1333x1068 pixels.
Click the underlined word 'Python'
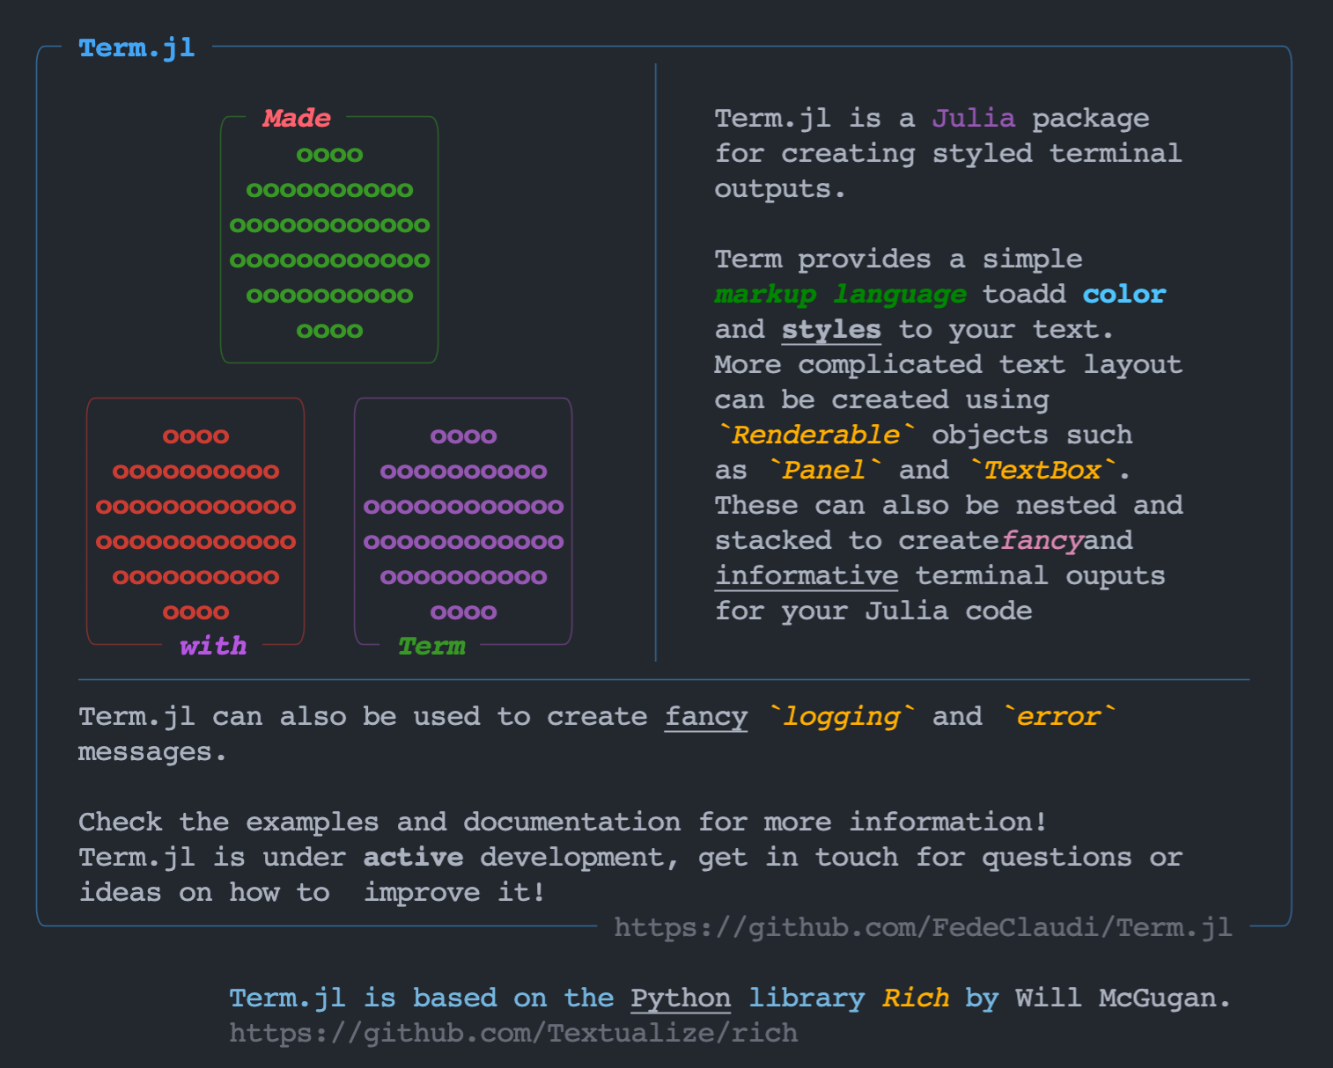point(681,999)
